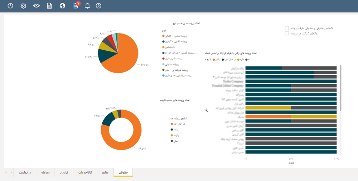Click the 'Tooka Company' bar in chart
Screen dimensions: 358x181
291,81
